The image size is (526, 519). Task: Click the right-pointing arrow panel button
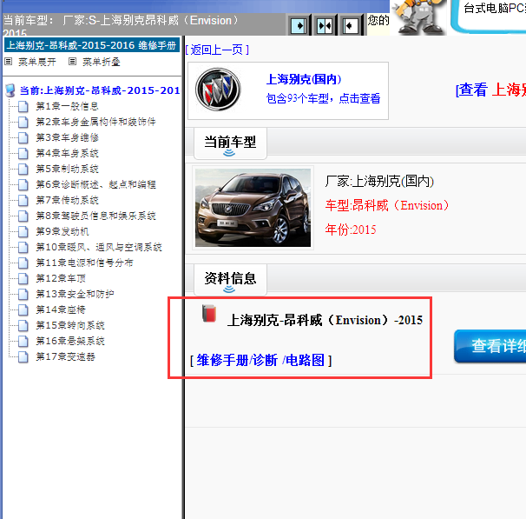click(299, 25)
